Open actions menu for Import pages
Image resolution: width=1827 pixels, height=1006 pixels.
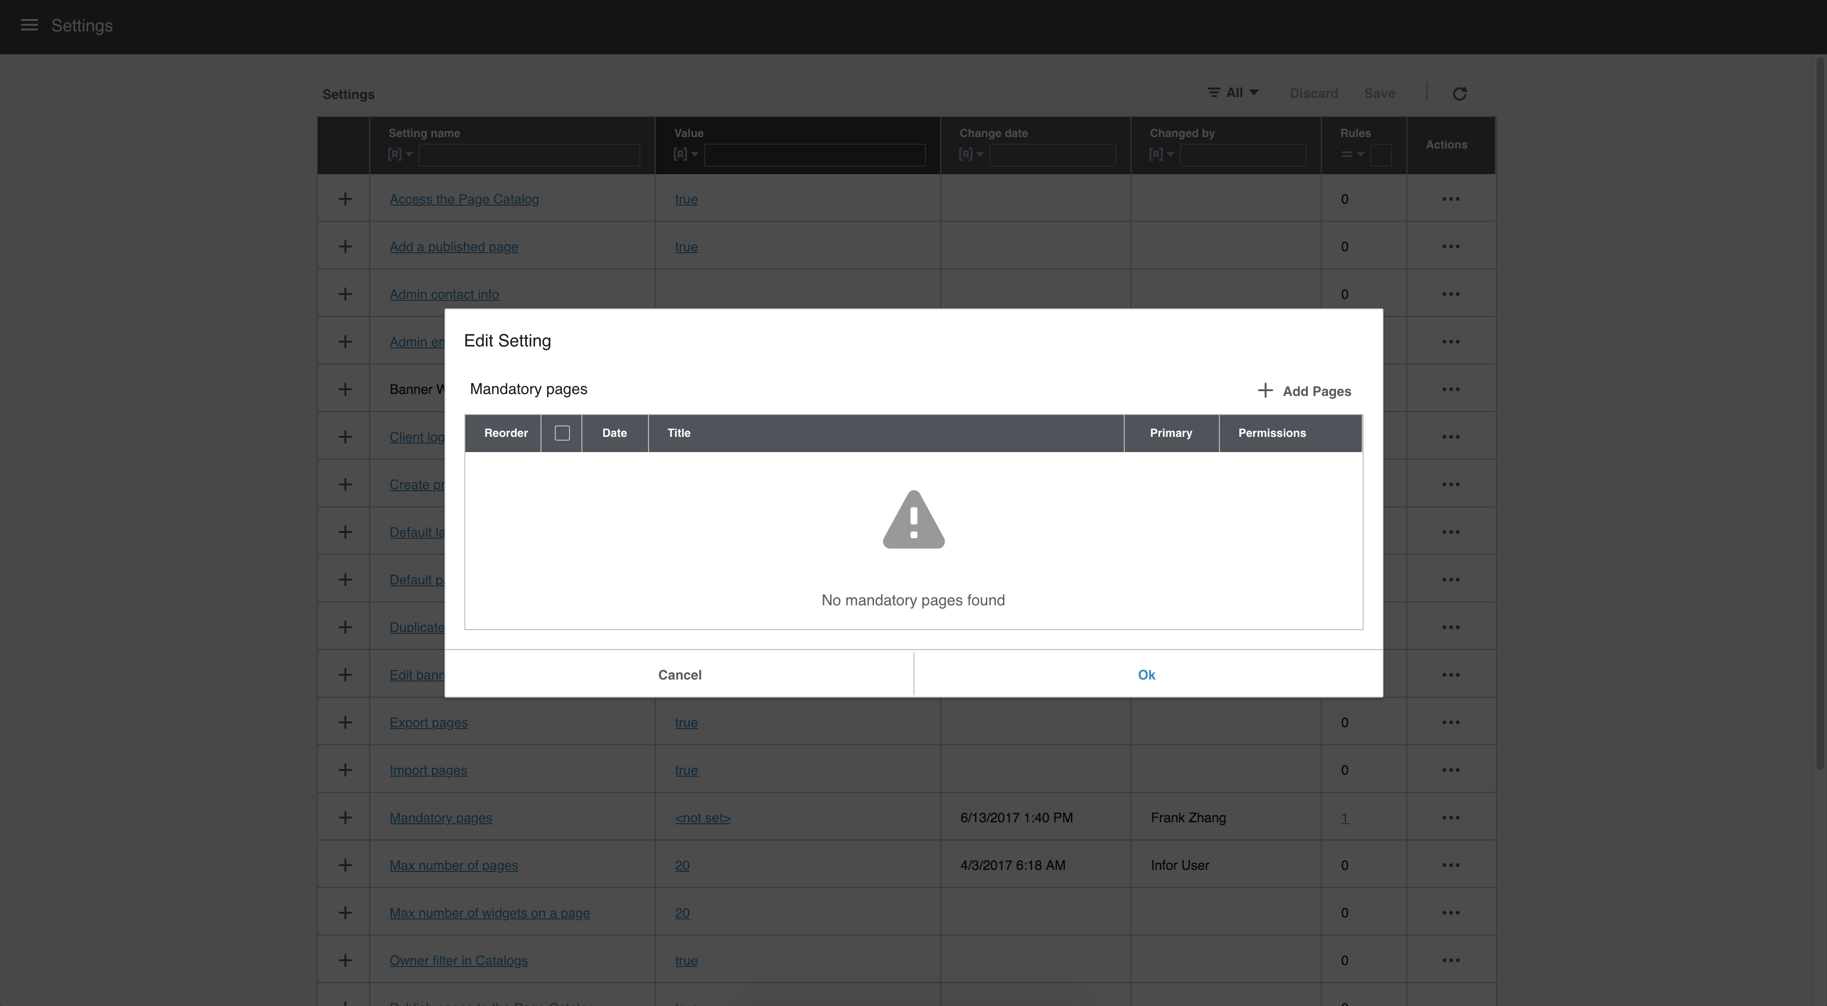[x=1450, y=770]
